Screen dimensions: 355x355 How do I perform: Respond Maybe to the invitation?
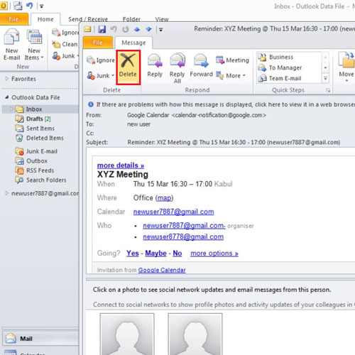(155, 253)
